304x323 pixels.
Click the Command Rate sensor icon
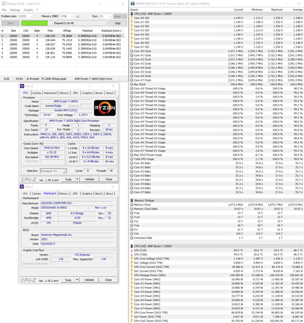[x=132, y=238]
